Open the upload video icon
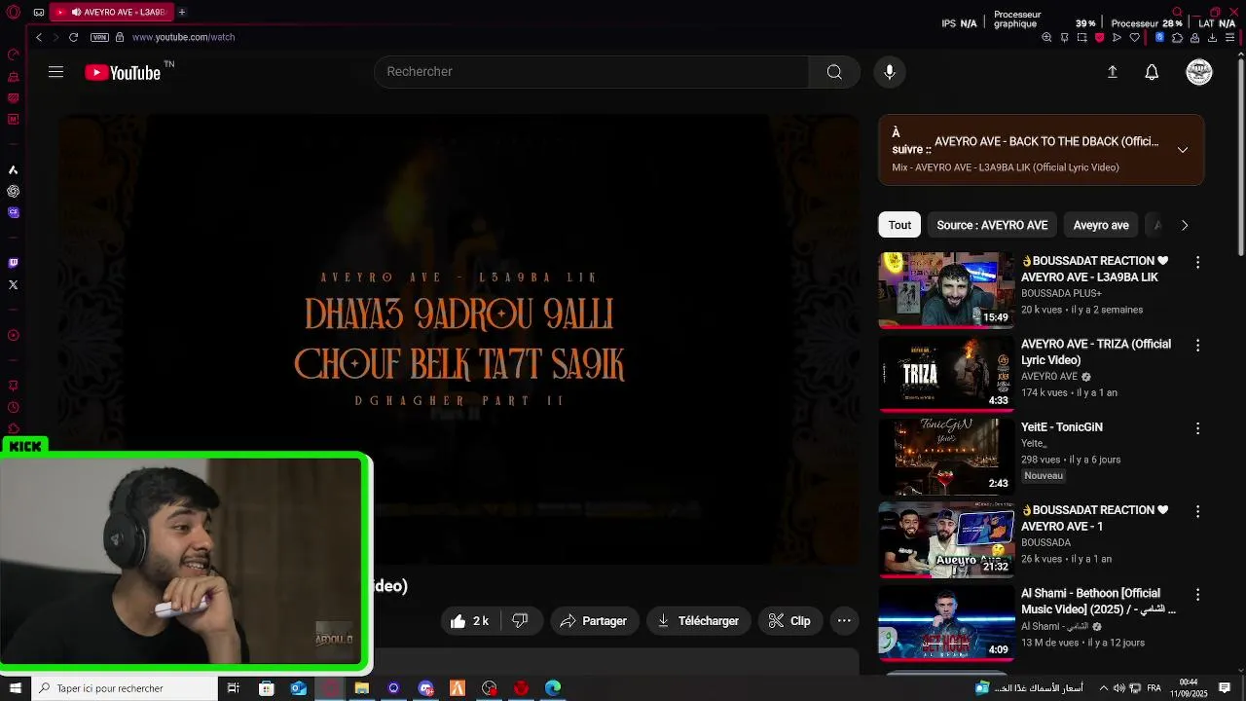This screenshot has width=1246, height=701. click(x=1113, y=72)
